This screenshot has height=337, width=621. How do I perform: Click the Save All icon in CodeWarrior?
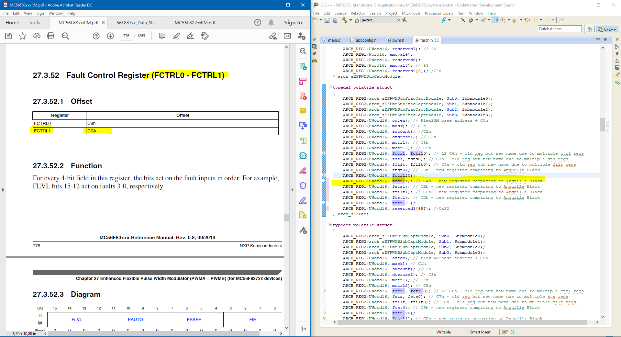[x=335, y=20]
